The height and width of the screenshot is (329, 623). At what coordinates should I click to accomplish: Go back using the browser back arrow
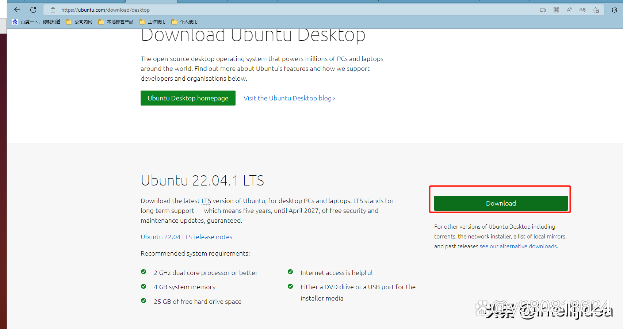click(17, 10)
